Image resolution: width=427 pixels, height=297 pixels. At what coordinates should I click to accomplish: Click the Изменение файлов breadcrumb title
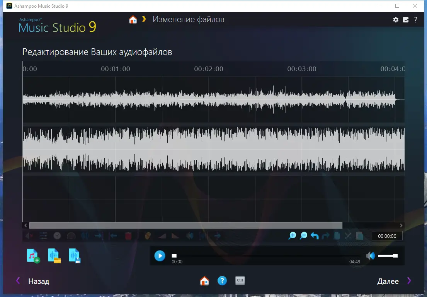pyautogui.click(x=189, y=19)
